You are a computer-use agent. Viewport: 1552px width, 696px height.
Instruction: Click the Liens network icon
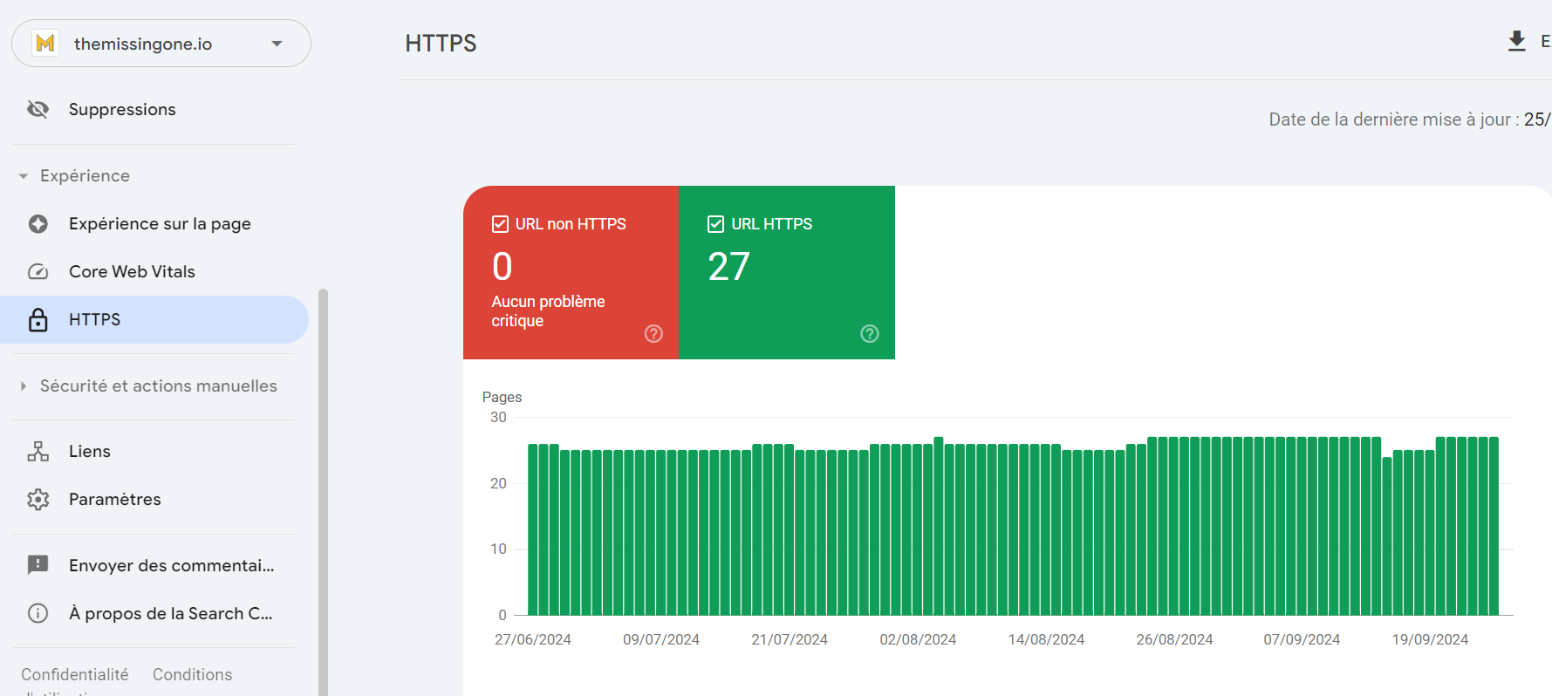pyautogui.click(x=38, y=452)
